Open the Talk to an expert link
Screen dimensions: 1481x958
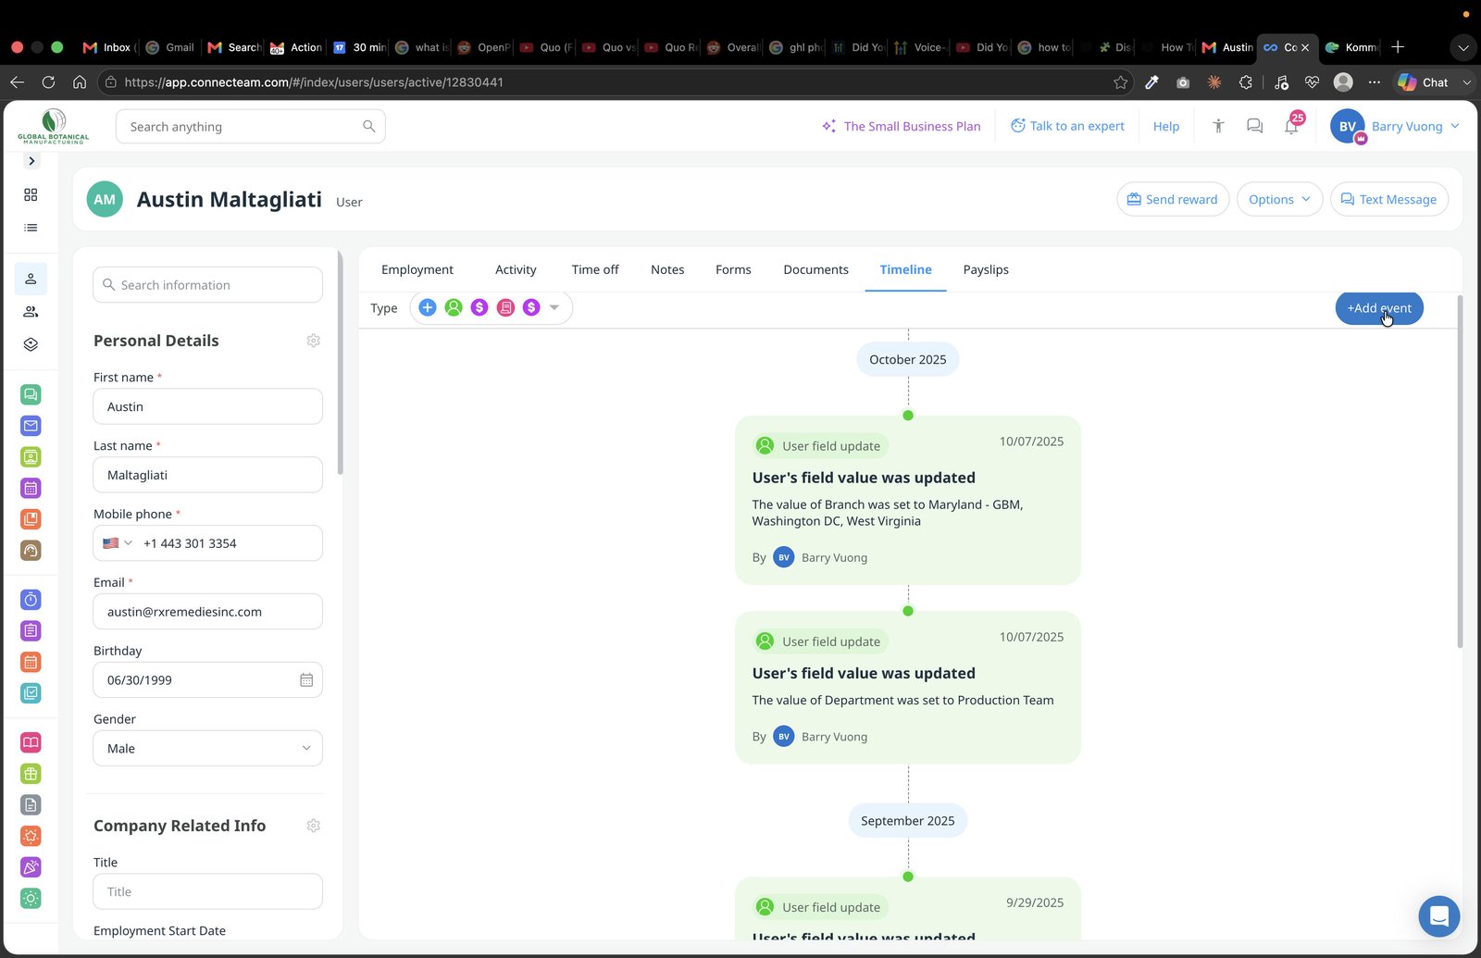[x=1067, y=126]
